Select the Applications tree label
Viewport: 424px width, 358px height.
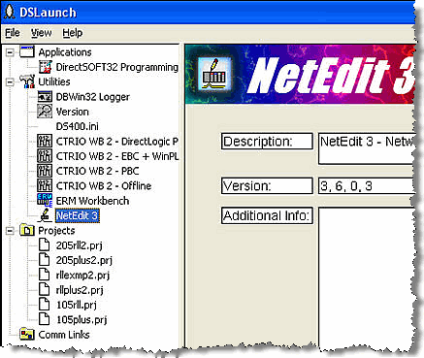pyautogui.click(x=65, y=52)
